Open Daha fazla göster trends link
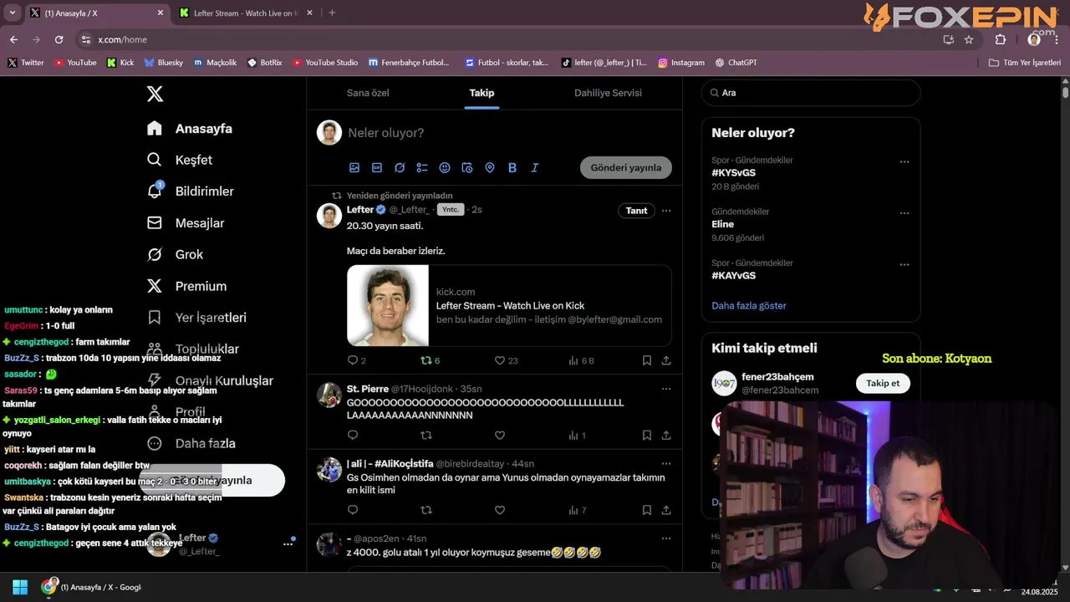 749,306
